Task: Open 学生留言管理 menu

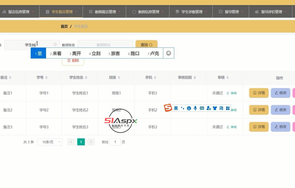Action: point(61,12)
